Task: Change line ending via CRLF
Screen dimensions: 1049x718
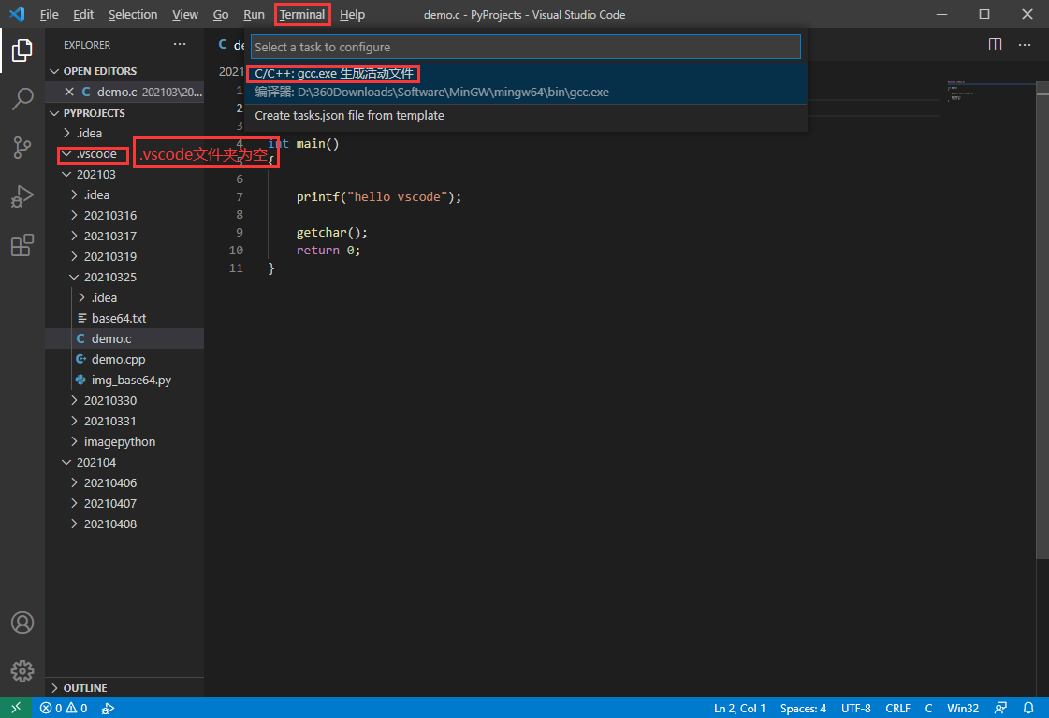Action: (897, 708)
